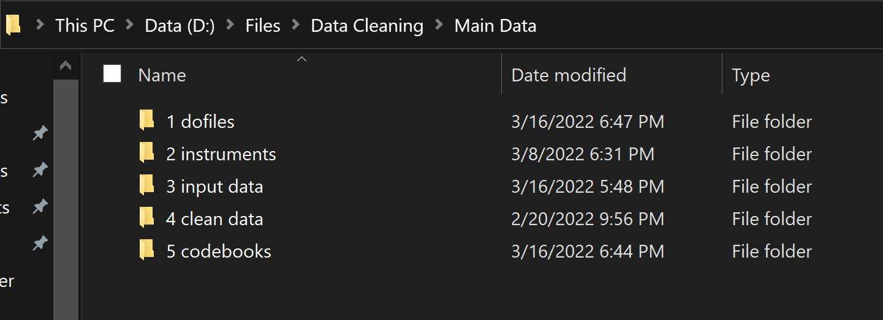883x320 pixels.
Task: Sort by the Date modified column
Action: click(x=569, y=75)
